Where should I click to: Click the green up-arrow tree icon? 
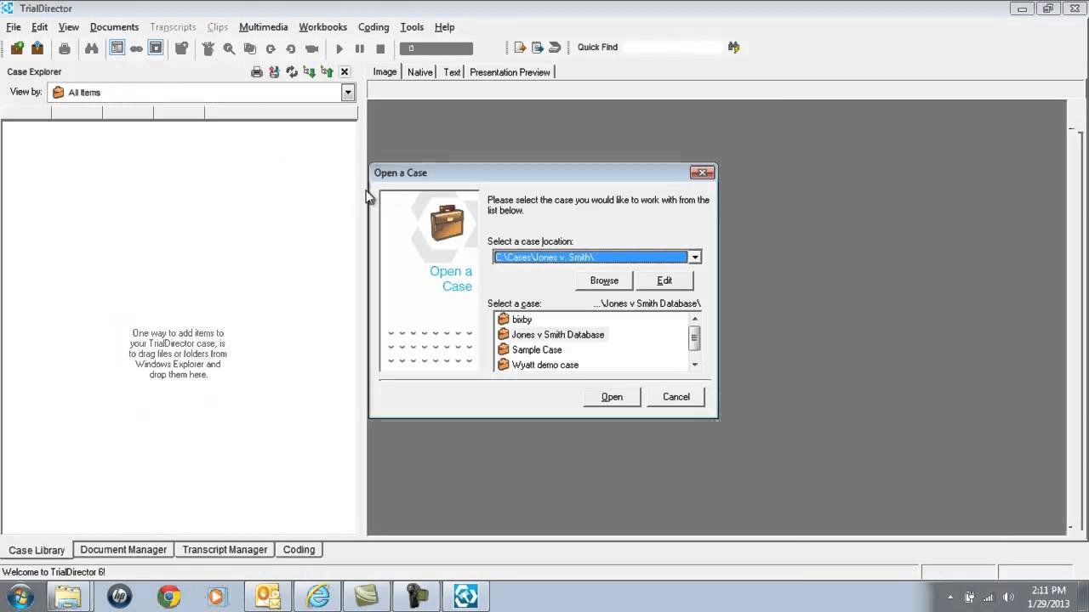[327, 72]
